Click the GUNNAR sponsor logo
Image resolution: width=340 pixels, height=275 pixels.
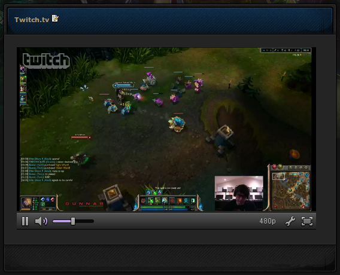[84, 204]
